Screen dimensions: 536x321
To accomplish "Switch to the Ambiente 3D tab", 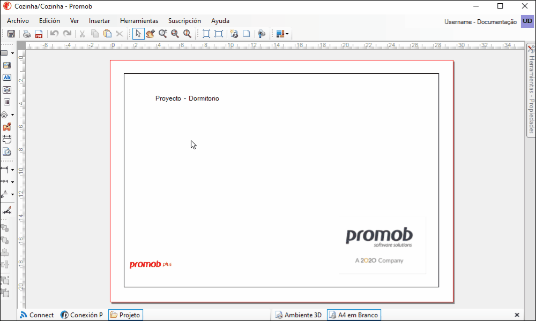I will [x=299, y=315].
